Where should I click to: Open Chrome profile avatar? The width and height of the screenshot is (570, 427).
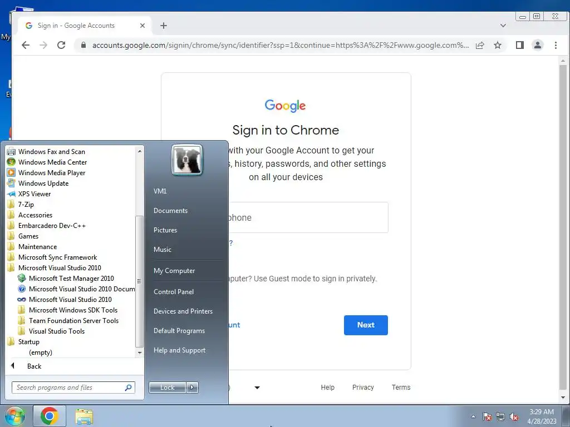(538, 45)
